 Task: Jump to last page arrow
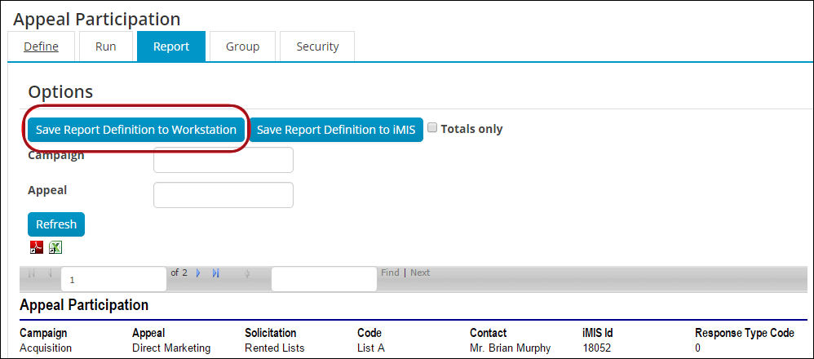tap(216, 273)
